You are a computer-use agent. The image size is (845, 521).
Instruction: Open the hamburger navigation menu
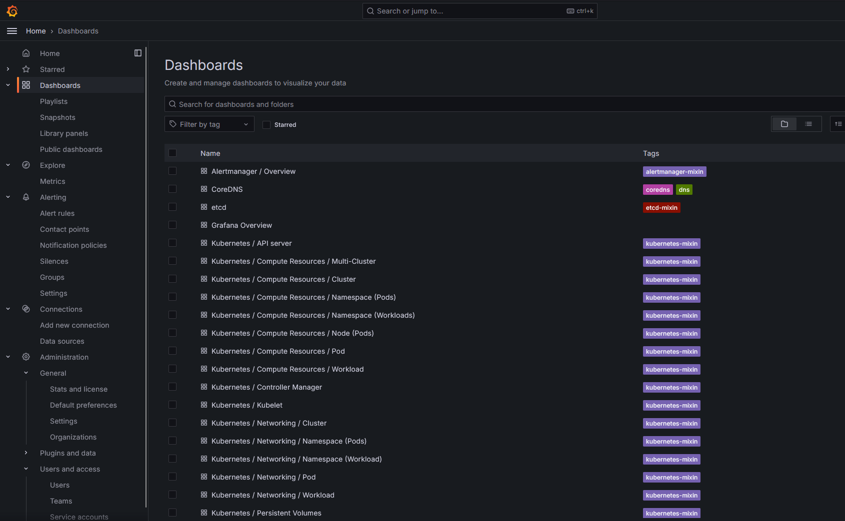[12, 31]
